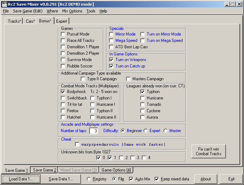
Task: Check Demolition 1 Player
Action: tap(63, 47)
